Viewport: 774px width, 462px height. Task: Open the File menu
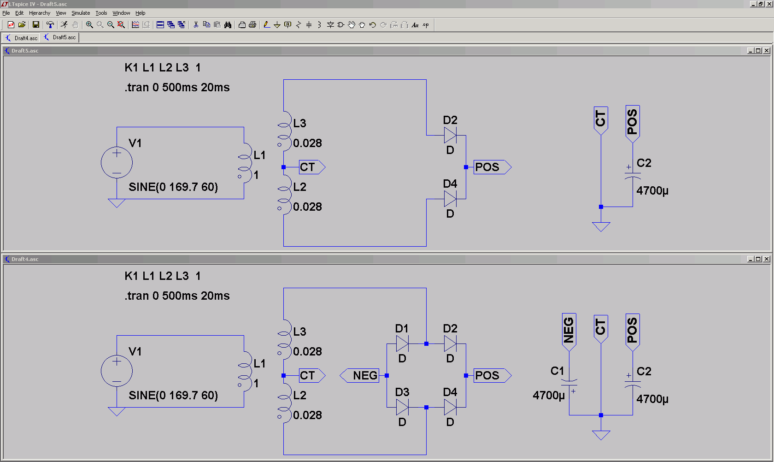point(6,13)
